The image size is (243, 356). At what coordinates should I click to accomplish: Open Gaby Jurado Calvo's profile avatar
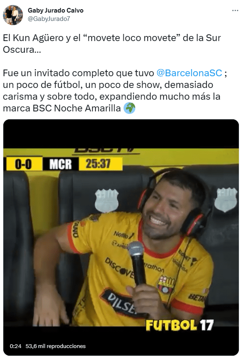tap(13, 15)
